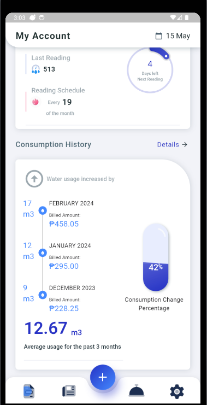Open the settings gear tab
Viewport: 207px width, 405px height.
177,391
